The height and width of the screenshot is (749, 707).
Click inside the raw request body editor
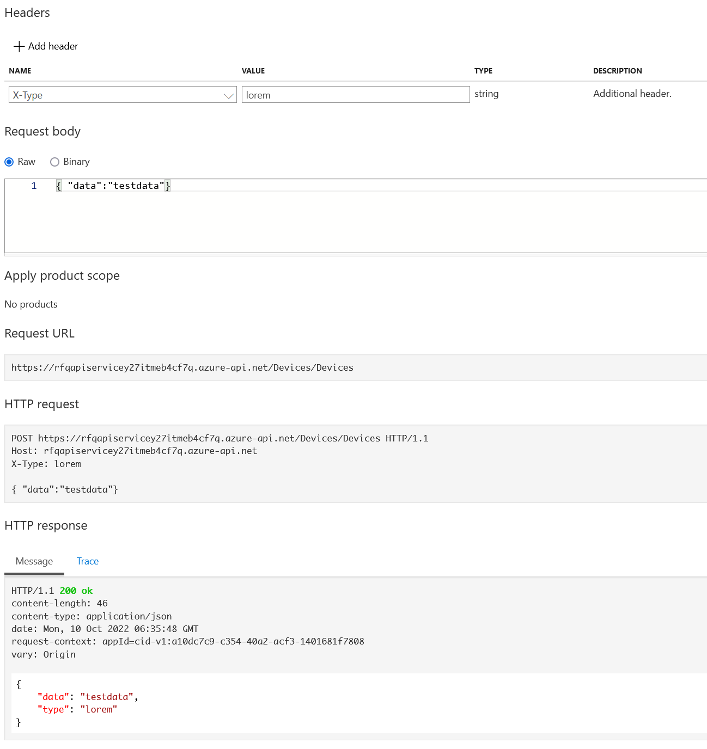point(218,185)
